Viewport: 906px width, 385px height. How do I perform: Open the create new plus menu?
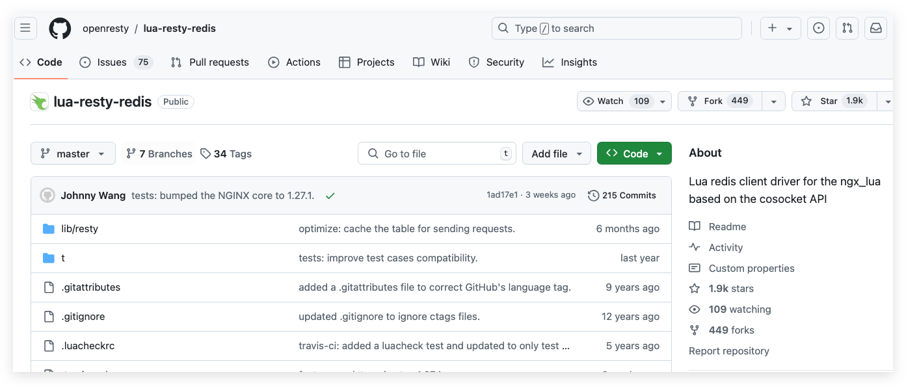click(x=780, y=28)
